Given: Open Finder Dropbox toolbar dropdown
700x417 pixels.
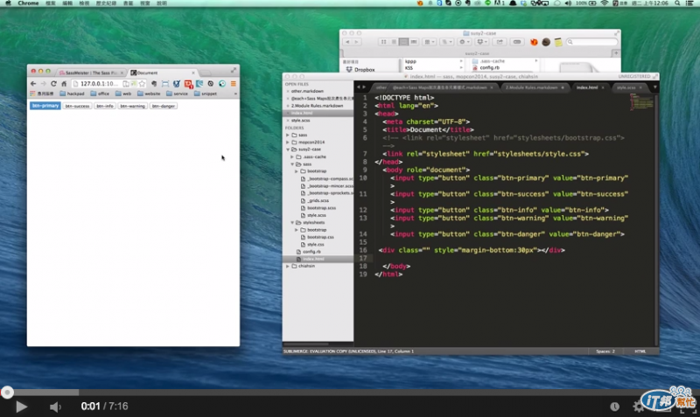Looking at the screenshot, I should pyautogui.click(x=482, y=42).
